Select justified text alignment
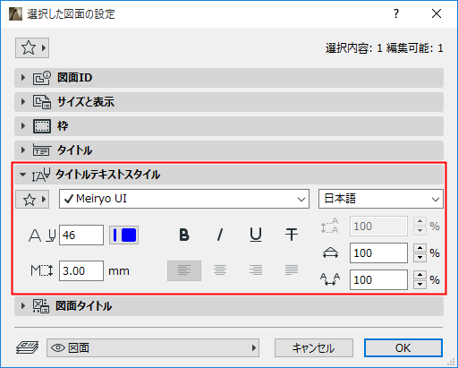Image resolution: width=458 pixels, height=368 pixels. (292, 270)
